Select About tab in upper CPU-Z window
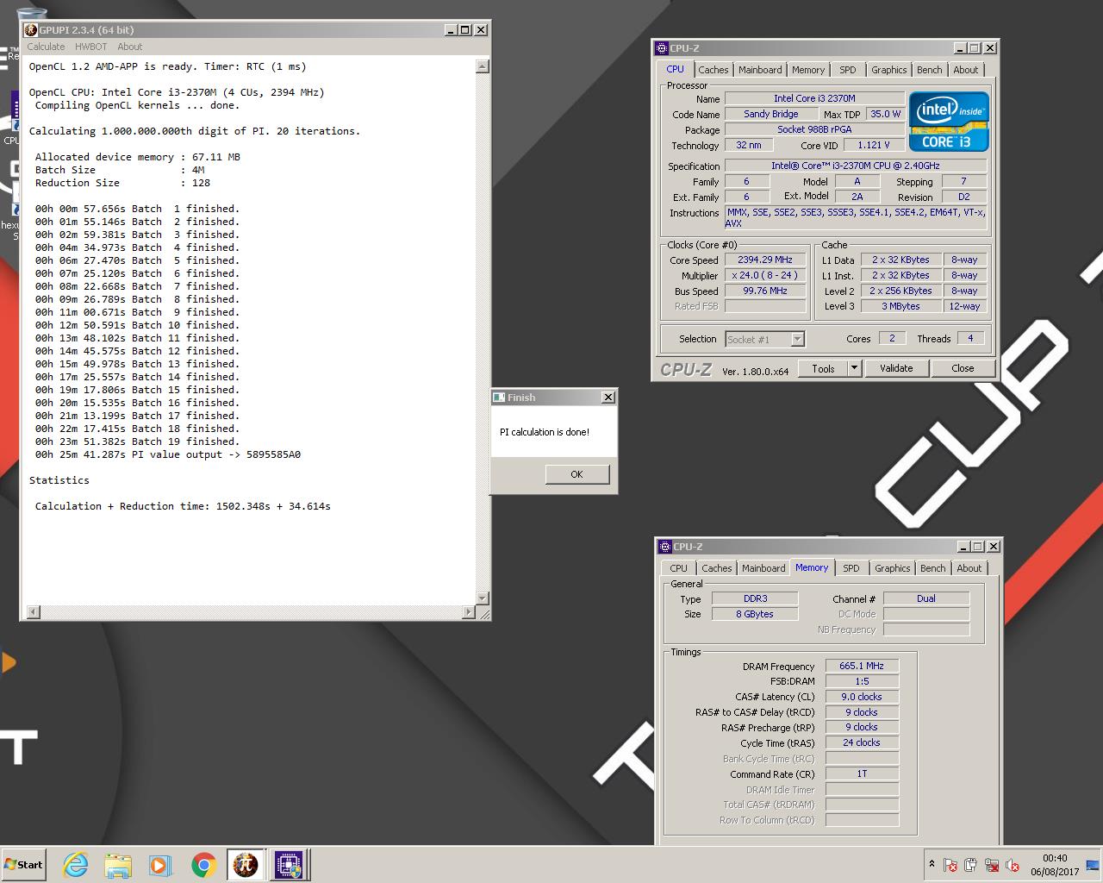 coord(966,70)
